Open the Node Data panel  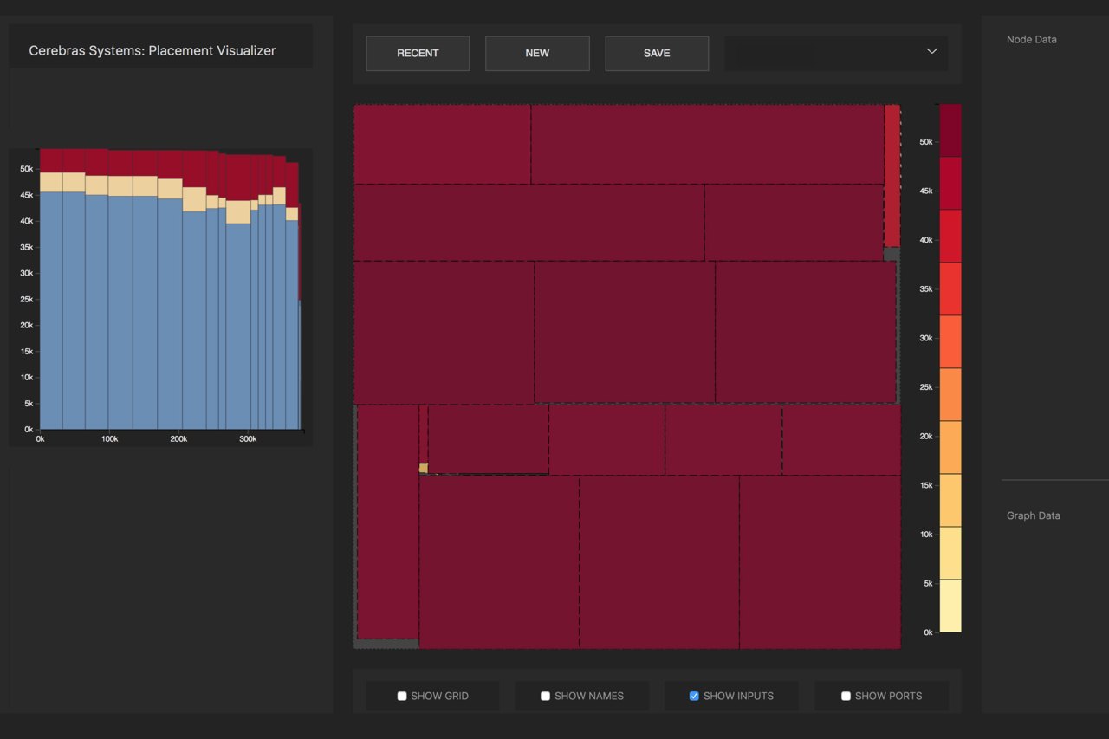click(1031, 39)
